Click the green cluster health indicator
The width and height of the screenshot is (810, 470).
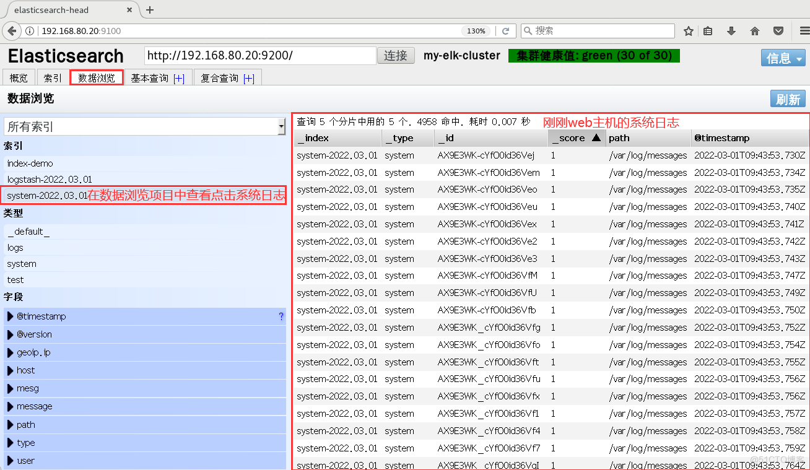[594, 56]
